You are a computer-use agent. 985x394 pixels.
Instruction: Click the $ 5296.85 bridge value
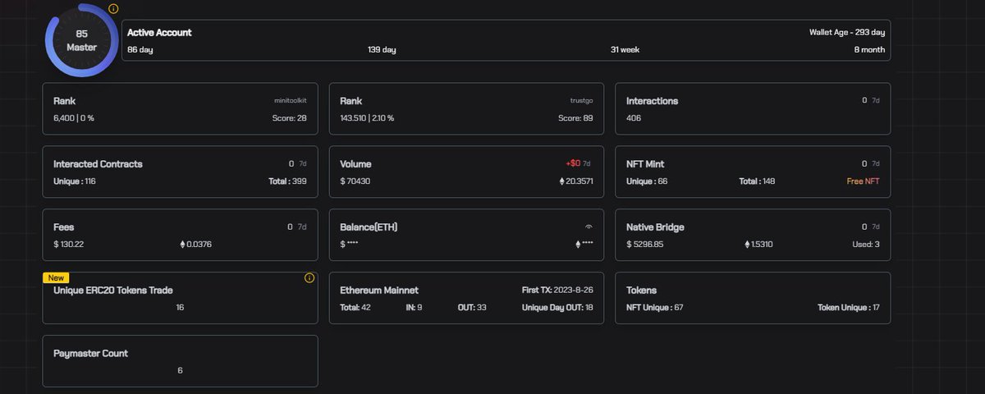645,244
